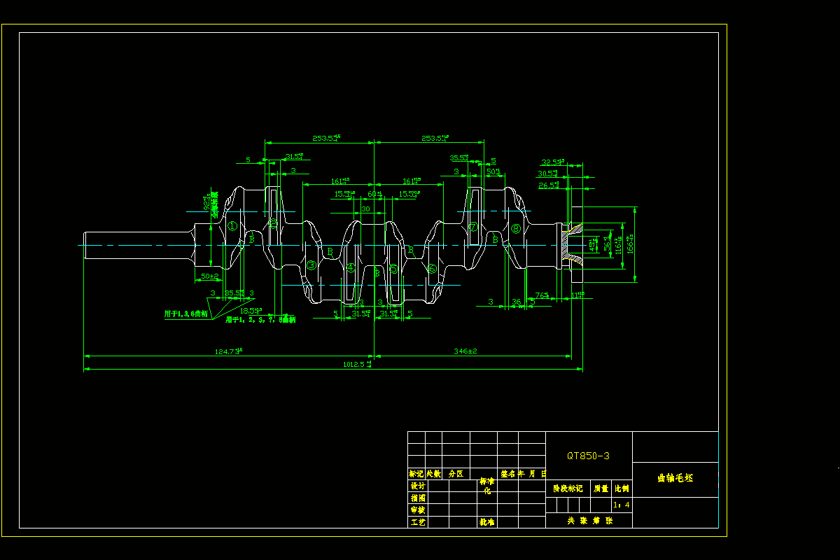The width and height of the screenshot is (840, 560).
Task: Click the 标准化 label
Action: point(487,486)
